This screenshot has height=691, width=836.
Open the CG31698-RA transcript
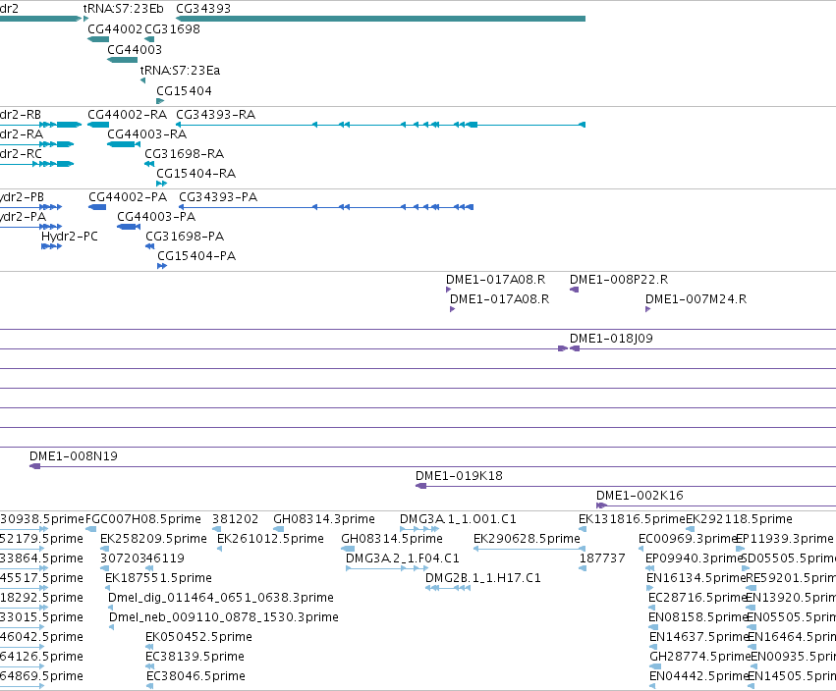coord(149,164)
